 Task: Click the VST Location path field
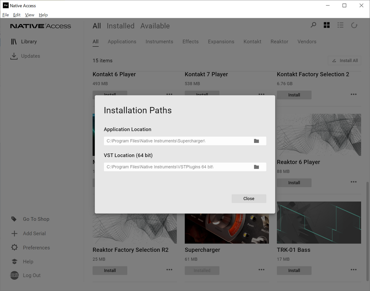[x=185, y=167]
